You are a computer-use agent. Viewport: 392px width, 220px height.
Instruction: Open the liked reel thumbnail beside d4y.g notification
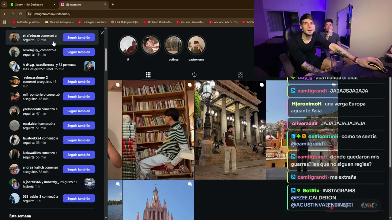[x=90, y=67]
